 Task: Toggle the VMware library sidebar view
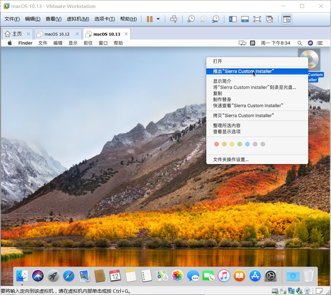pos(233,19)
